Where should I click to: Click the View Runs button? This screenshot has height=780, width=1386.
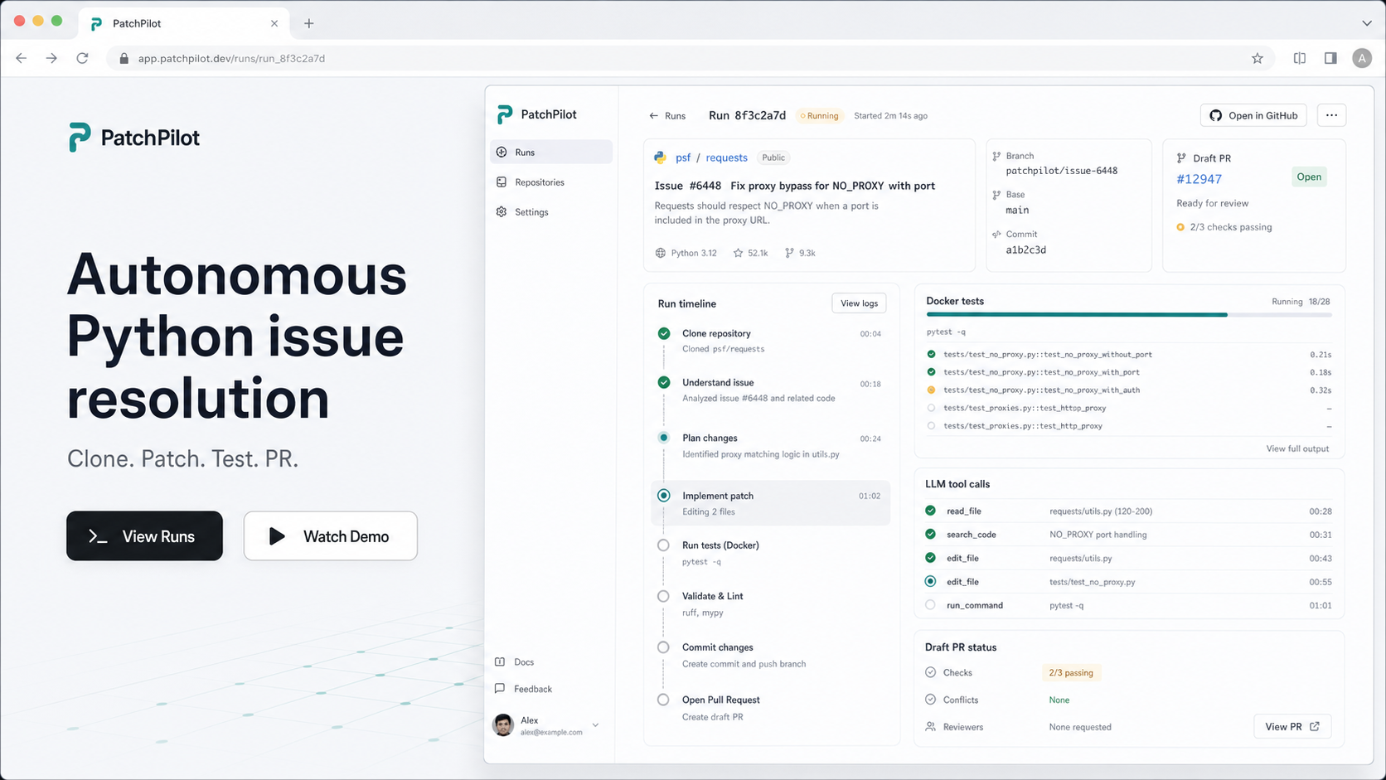(144, 536)
